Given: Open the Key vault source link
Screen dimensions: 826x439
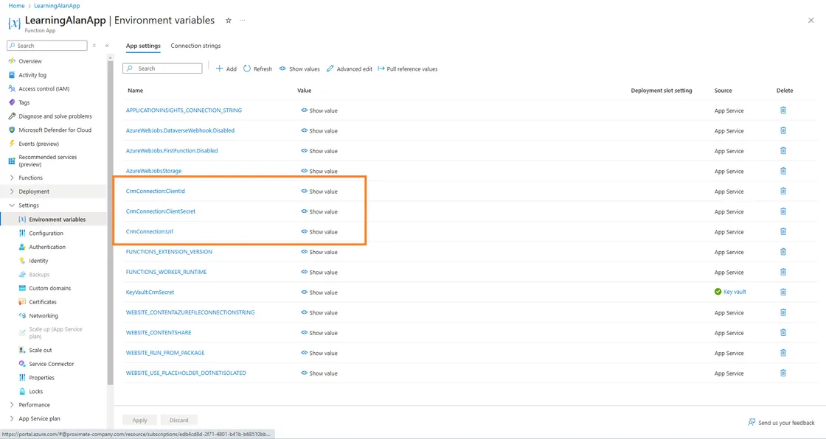Looking at the screenshot, I should [x=735, y=292].
